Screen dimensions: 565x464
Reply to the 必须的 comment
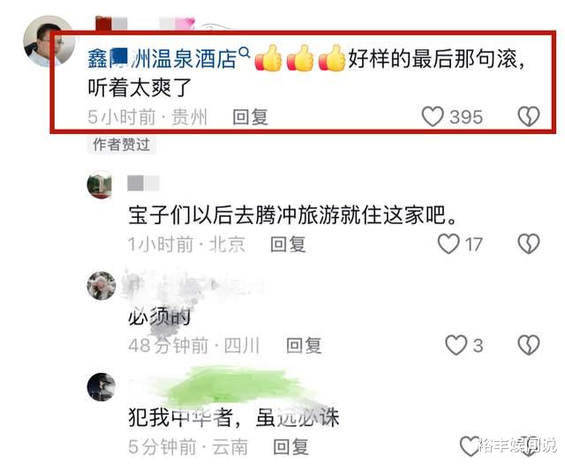coord(304,346)
